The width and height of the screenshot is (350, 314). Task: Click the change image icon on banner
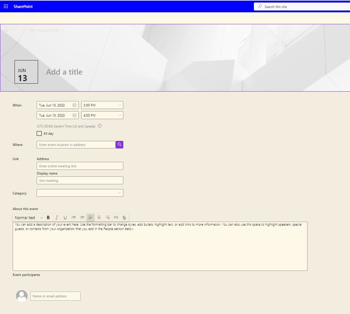(6, 30)
